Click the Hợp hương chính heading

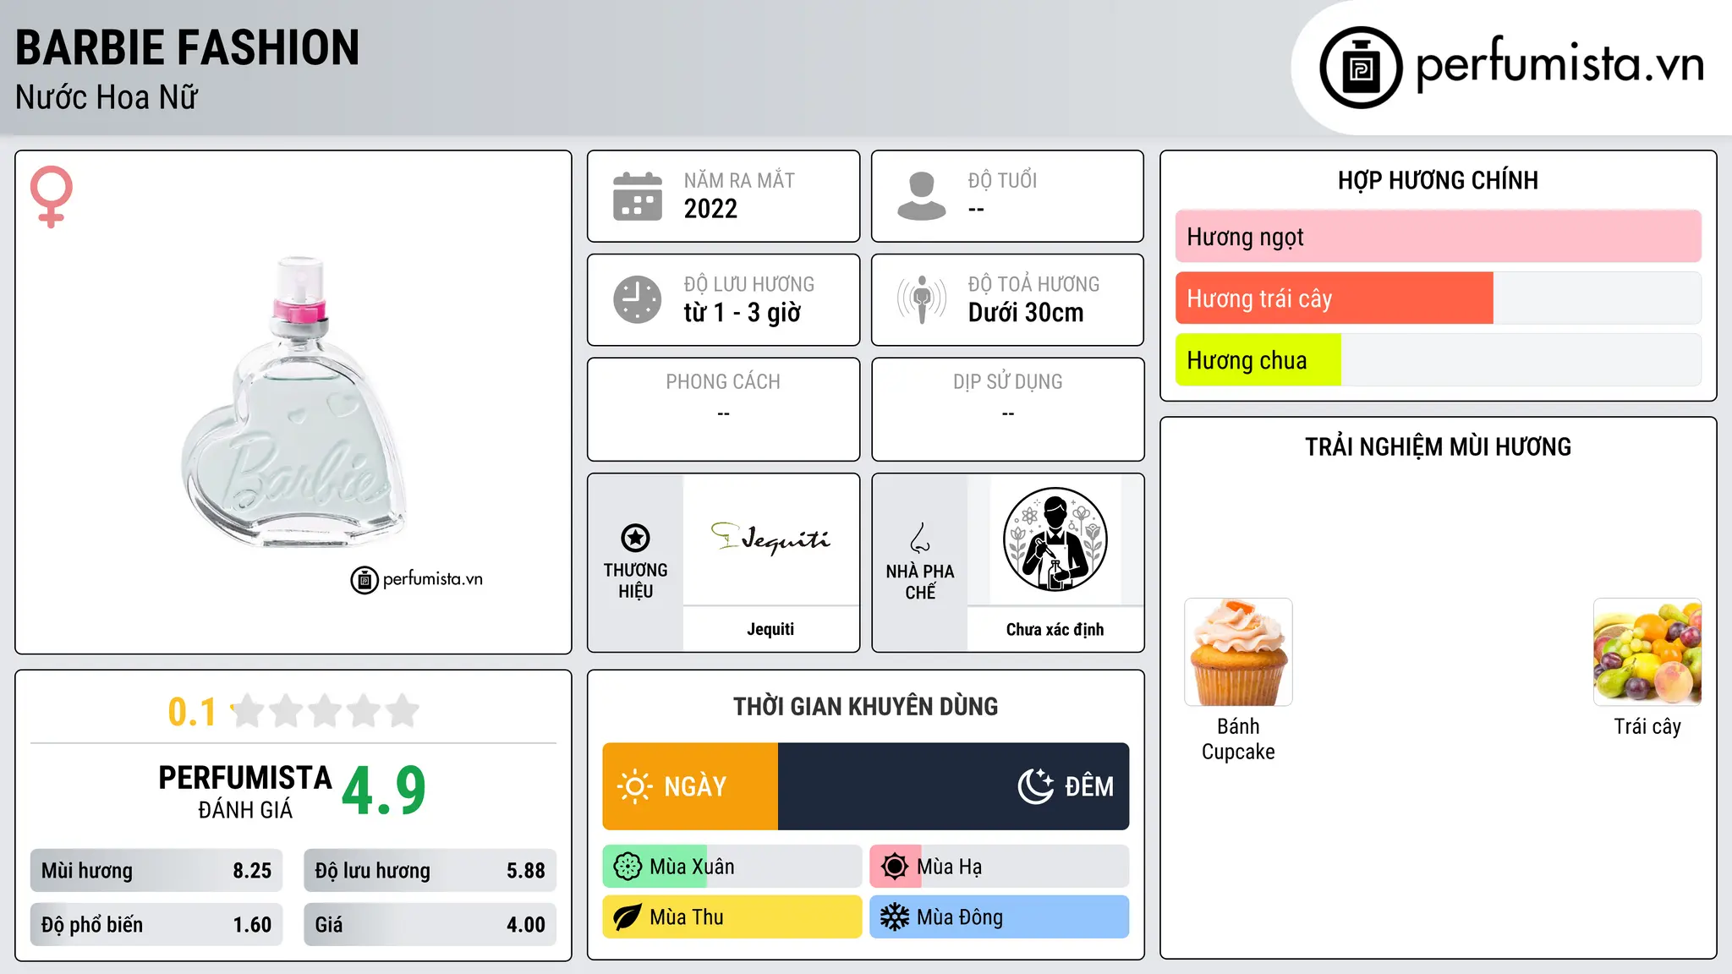1438,180
